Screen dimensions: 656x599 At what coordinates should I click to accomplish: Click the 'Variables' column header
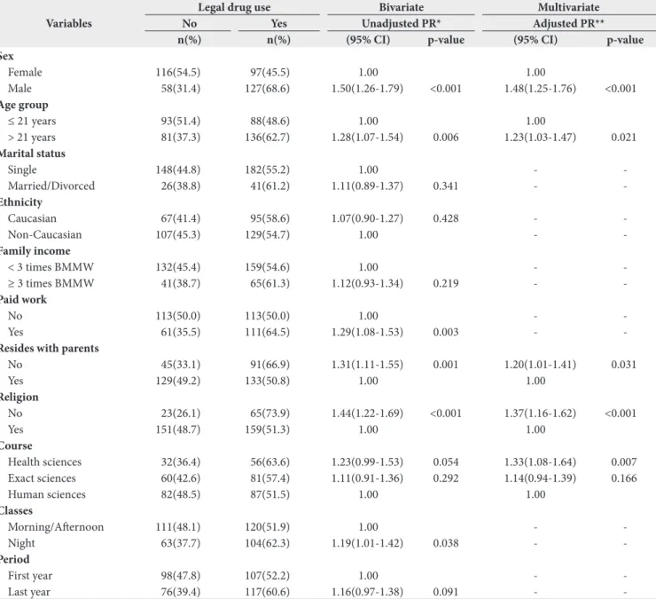click(x=68, y=23)
